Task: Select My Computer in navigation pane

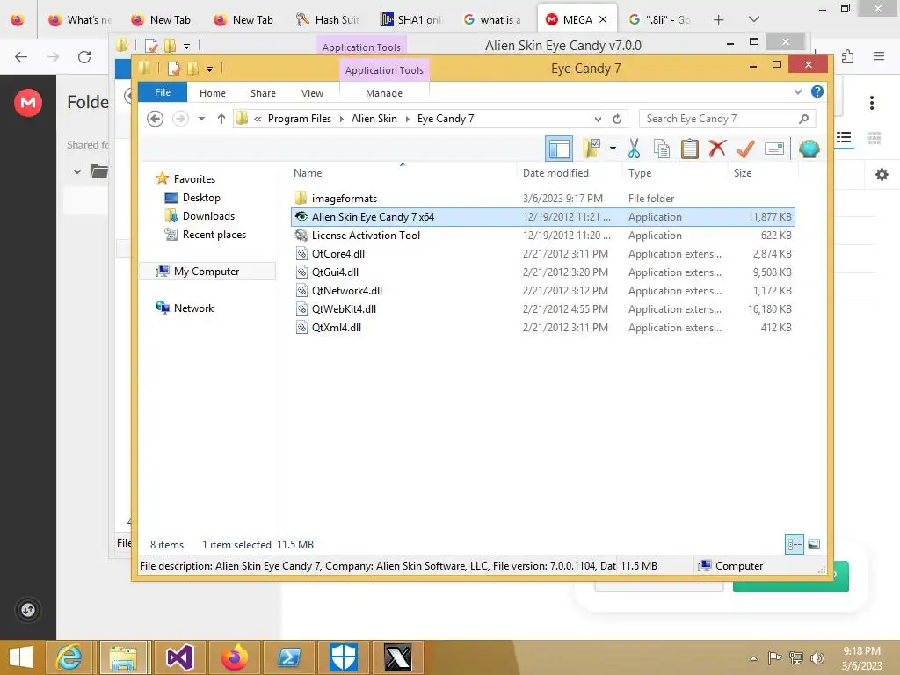Action: [x=206, y=271]
